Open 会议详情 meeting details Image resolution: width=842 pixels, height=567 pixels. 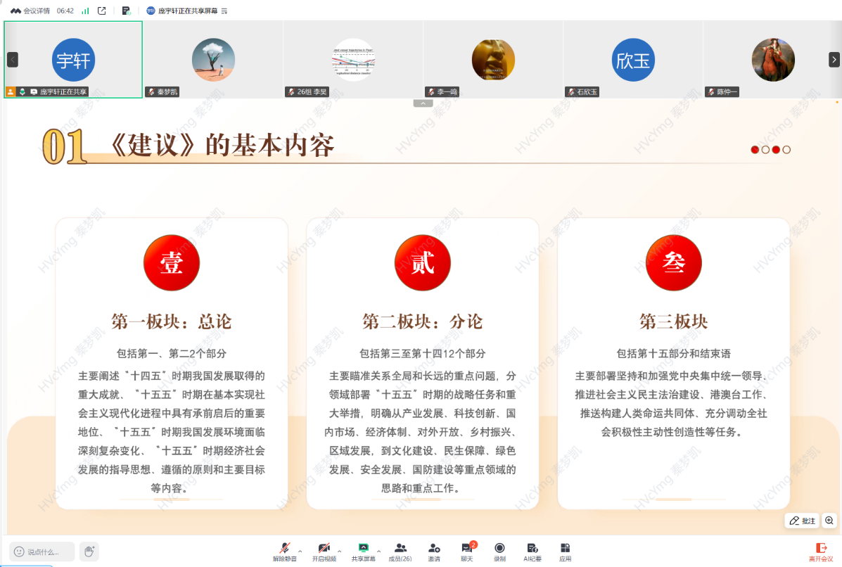[x=30, y=11]
